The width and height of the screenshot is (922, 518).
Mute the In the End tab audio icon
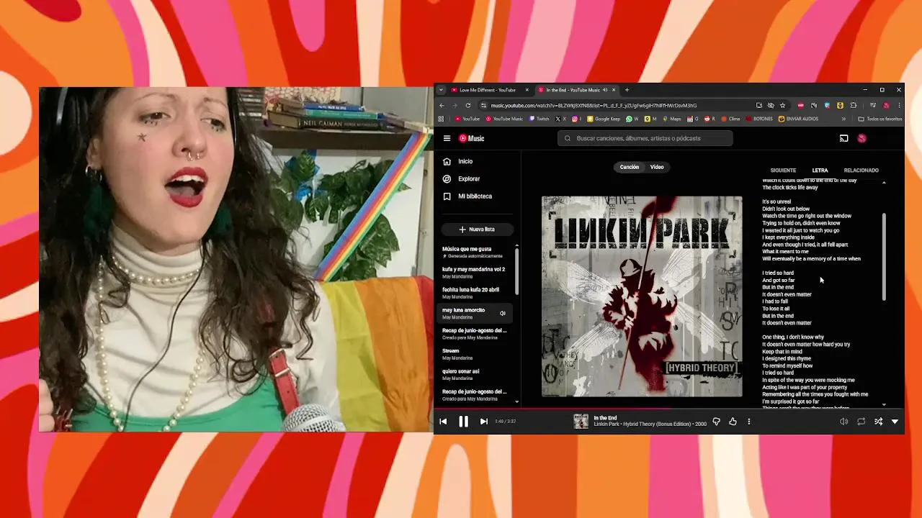[x=605, y=90]
